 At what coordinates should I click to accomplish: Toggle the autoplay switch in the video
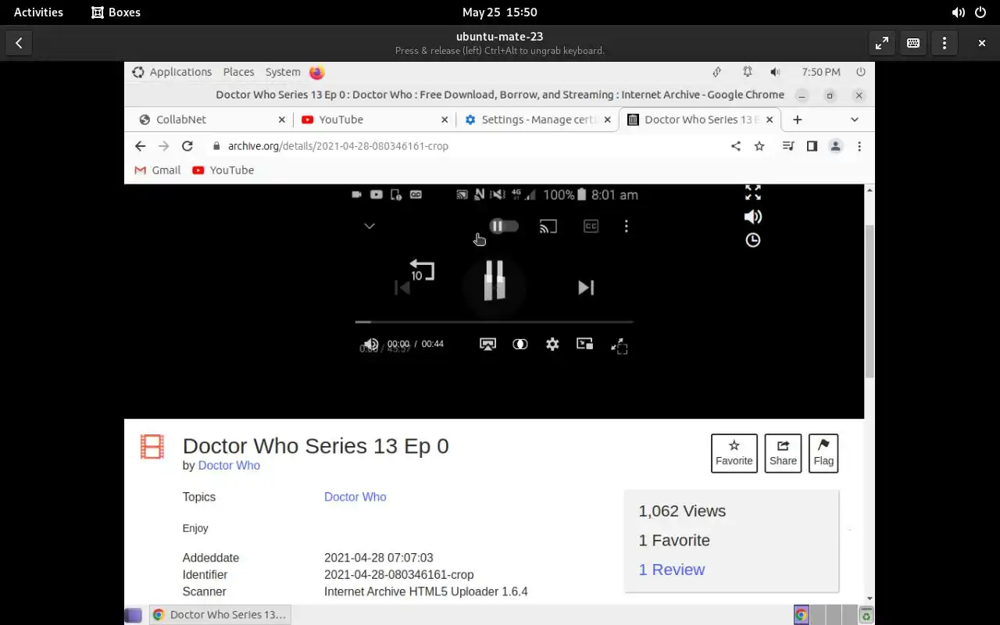504,226
